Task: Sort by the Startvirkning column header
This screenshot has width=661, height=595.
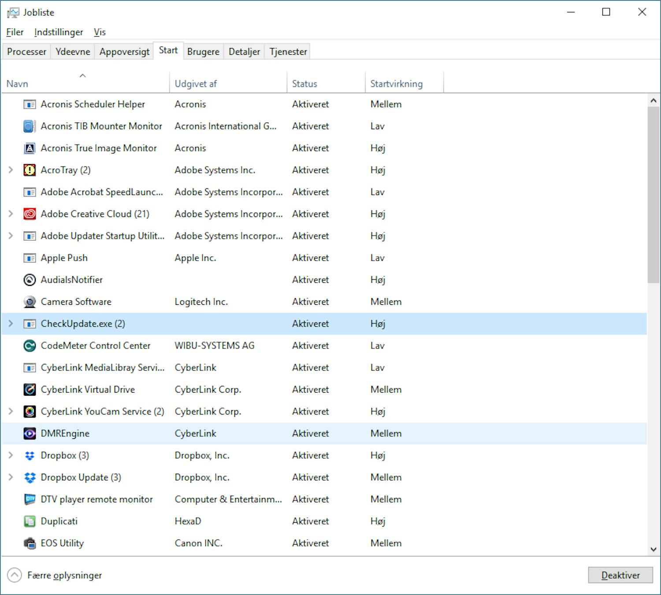Action: (x=396, y=83)
